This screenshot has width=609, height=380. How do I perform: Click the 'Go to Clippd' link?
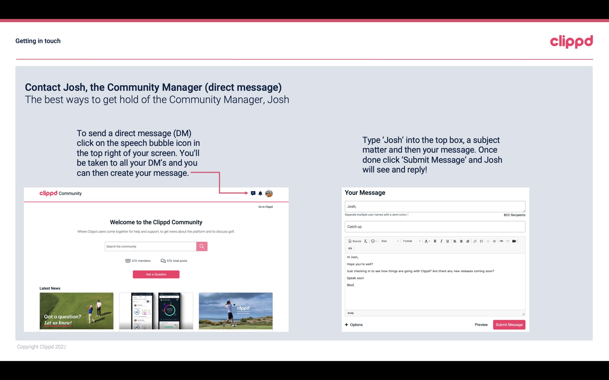pos(265,207)
